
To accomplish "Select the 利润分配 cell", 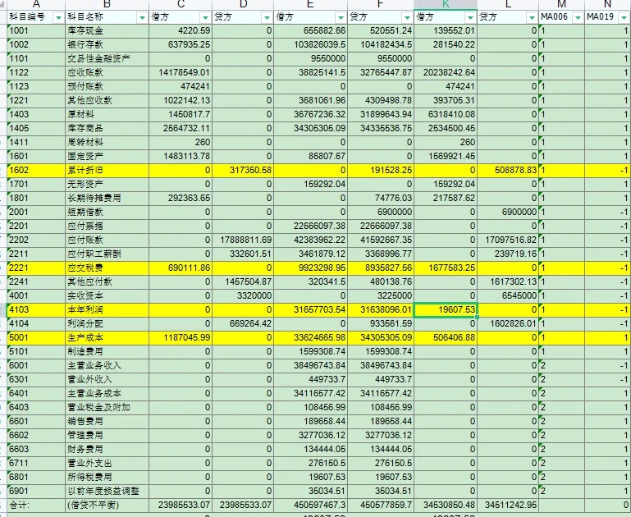I will pyautogui.click(x=107, y=323).
